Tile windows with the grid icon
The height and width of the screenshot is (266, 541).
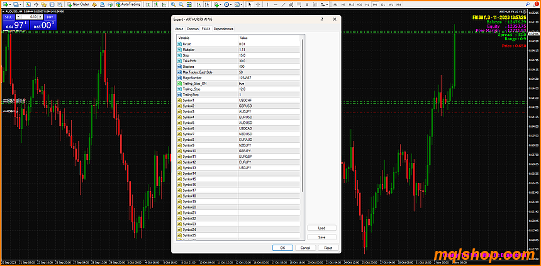point(189,4)
